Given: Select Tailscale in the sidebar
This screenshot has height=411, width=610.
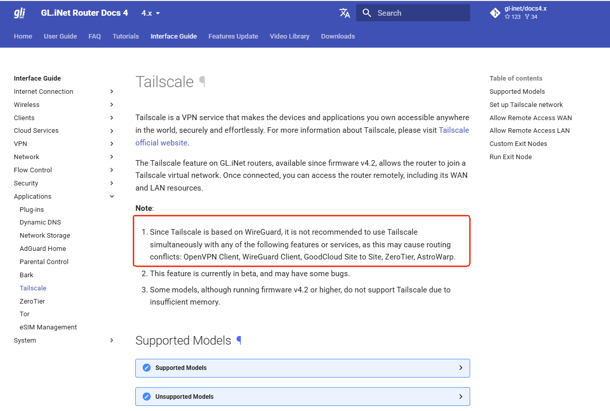Looking at the screenshot, I should (x=33, y=288).
